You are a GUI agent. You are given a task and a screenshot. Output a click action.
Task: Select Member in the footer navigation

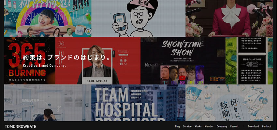[x=209, y=126]
